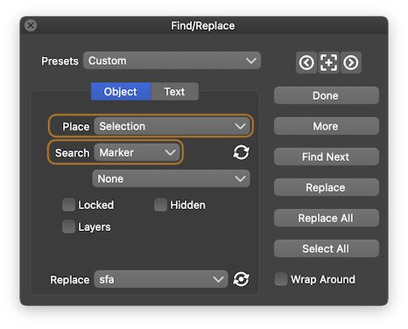Click the More button
The image size is (408, 329).
tap(327, 126)
